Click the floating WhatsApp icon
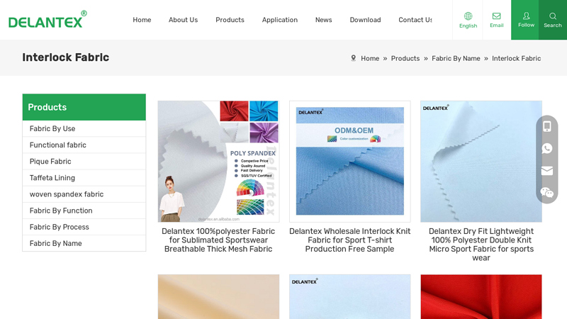Screen dimensions: 567x319 [x=547, y=148]
